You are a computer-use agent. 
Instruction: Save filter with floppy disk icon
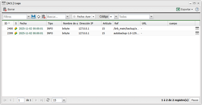[x=34, y=17]
